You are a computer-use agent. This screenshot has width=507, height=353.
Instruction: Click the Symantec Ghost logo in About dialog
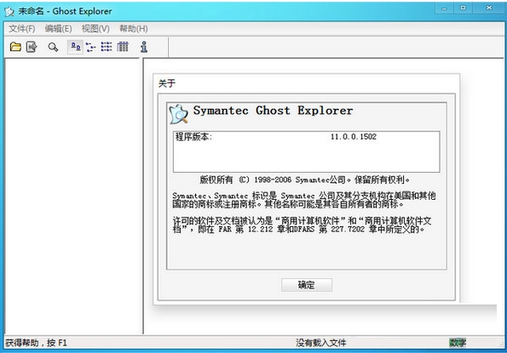[178, 114]
